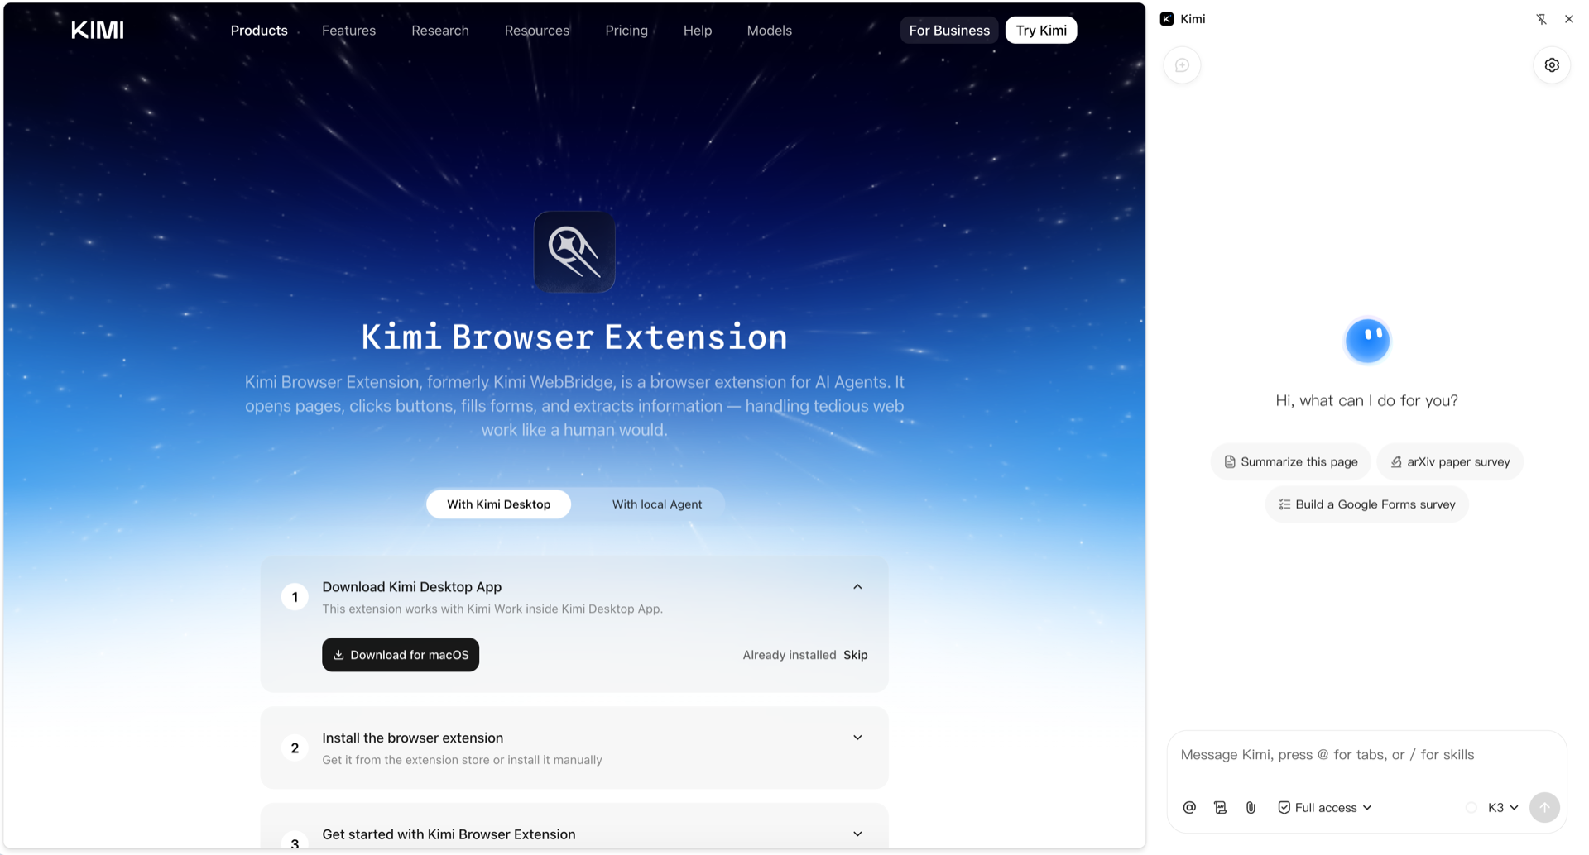Open the Resources menu

tap(536, 31)
